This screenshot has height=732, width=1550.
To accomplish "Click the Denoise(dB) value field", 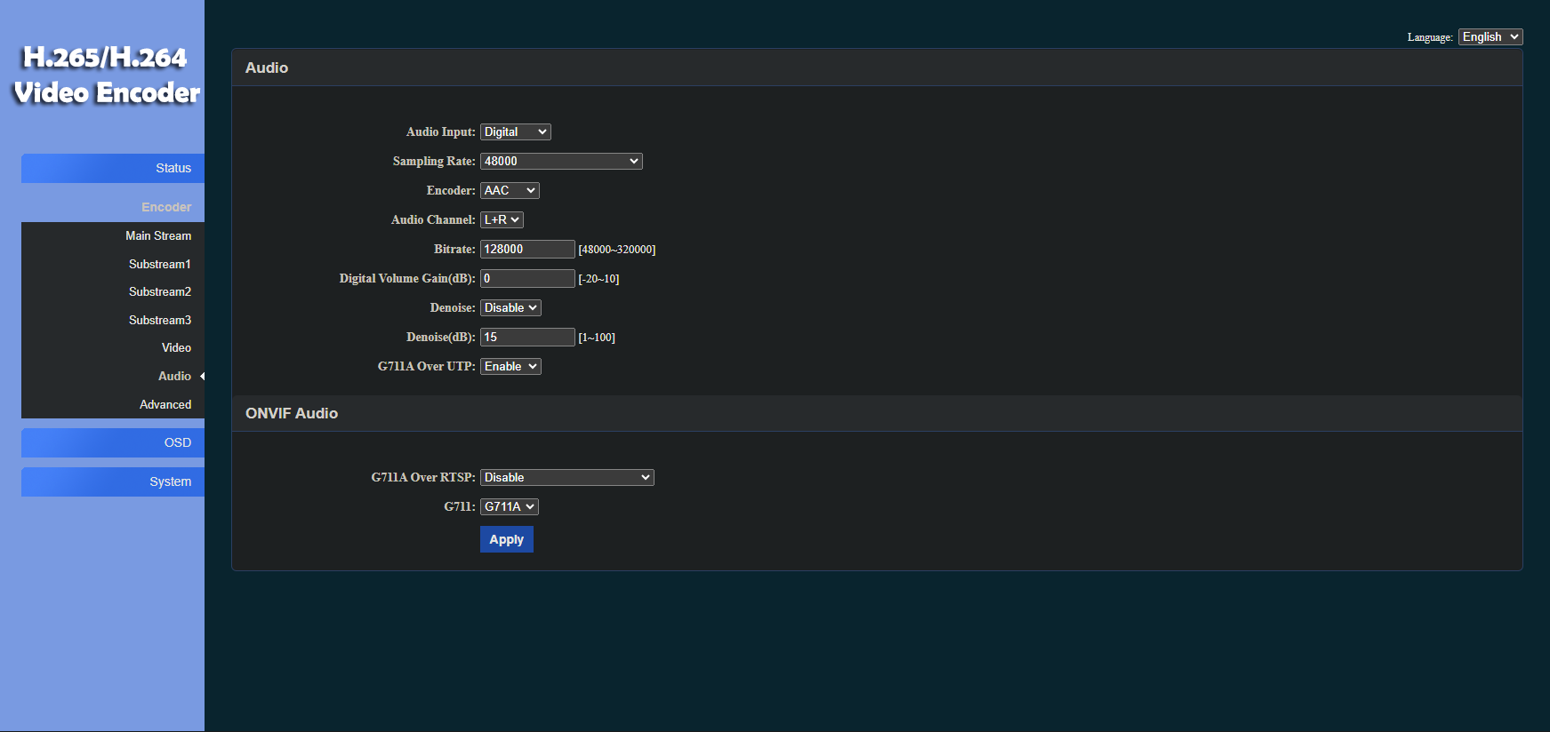I will [x=527, y=337].
